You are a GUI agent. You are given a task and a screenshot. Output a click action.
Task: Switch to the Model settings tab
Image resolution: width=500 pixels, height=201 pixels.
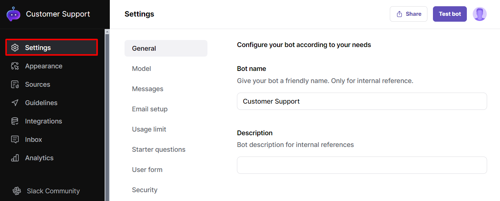141,69
